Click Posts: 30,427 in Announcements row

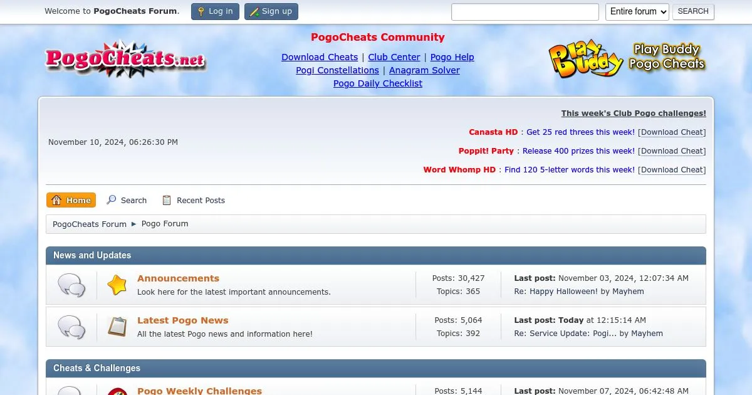(458, 278)
